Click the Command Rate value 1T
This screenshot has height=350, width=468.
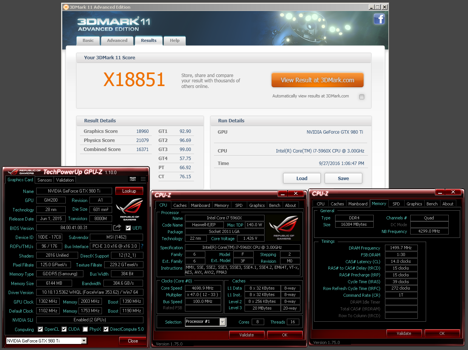click(x=401, y=295)
